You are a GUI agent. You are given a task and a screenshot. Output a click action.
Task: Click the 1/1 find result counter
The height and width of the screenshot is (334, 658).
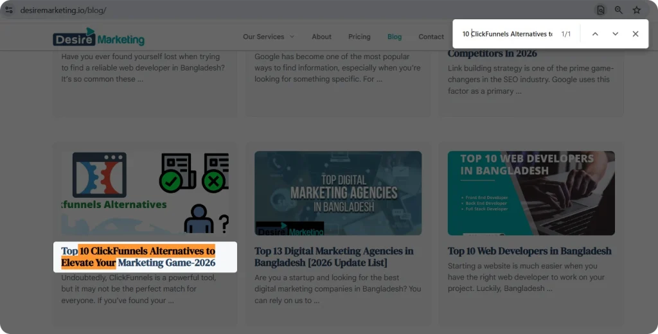[x=566, y=34]
